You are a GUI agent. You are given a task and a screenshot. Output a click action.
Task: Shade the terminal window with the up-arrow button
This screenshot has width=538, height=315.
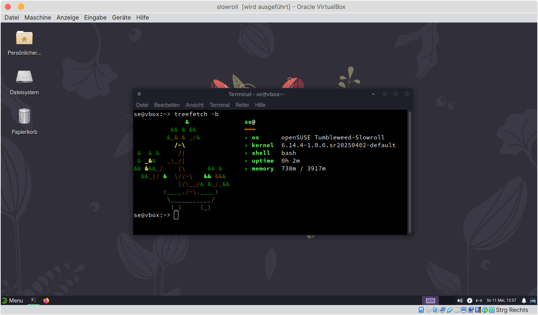coord(373,94)
